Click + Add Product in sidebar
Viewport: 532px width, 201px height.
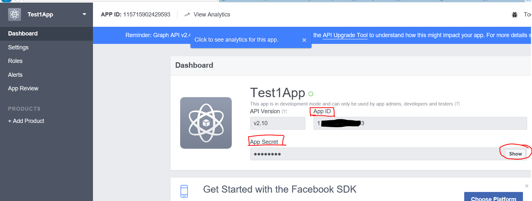pos(26,121)
